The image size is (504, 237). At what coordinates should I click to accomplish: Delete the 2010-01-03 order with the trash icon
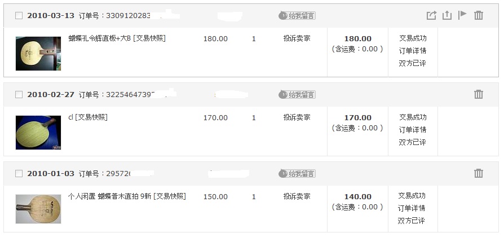click(x=479, y=173)
